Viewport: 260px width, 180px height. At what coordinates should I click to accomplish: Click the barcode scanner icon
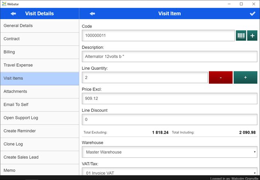pos(241,36)
